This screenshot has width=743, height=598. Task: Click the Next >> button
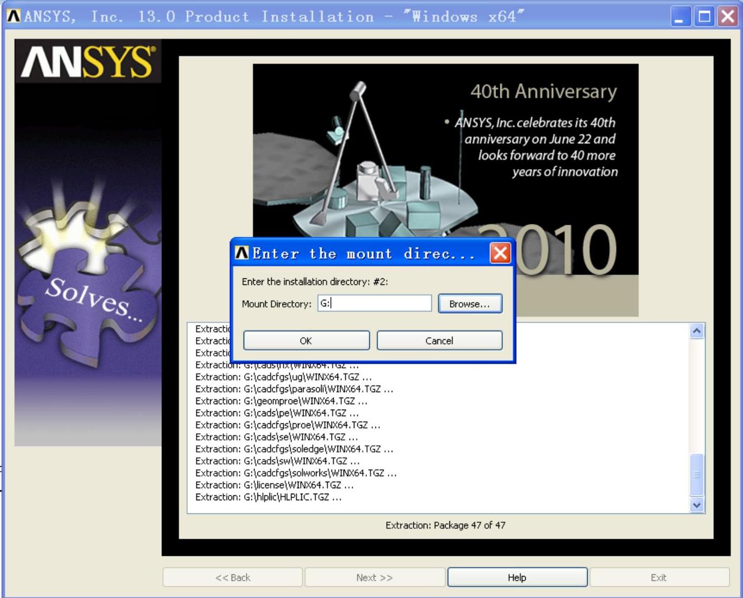(374, 577)
